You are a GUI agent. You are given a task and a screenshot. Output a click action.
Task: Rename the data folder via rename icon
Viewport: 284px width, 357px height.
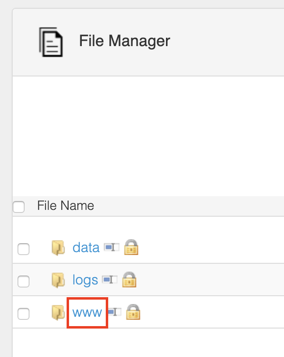pos(112,247)
